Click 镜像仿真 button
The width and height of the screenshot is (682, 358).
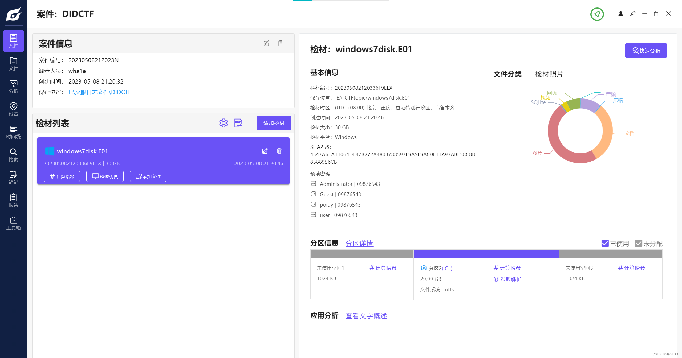coord(105,176)
